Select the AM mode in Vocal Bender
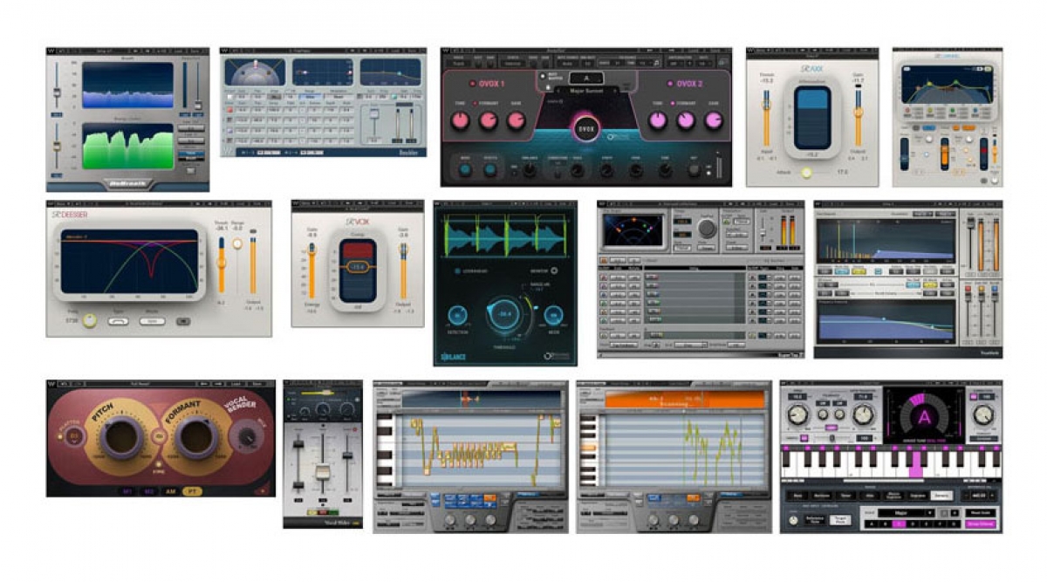 click(x=171, y=492)
